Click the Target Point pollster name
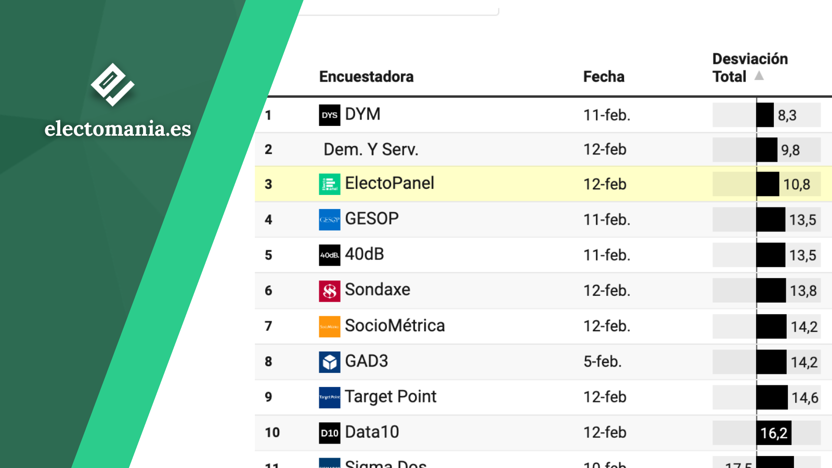 (x=391, y=397)
